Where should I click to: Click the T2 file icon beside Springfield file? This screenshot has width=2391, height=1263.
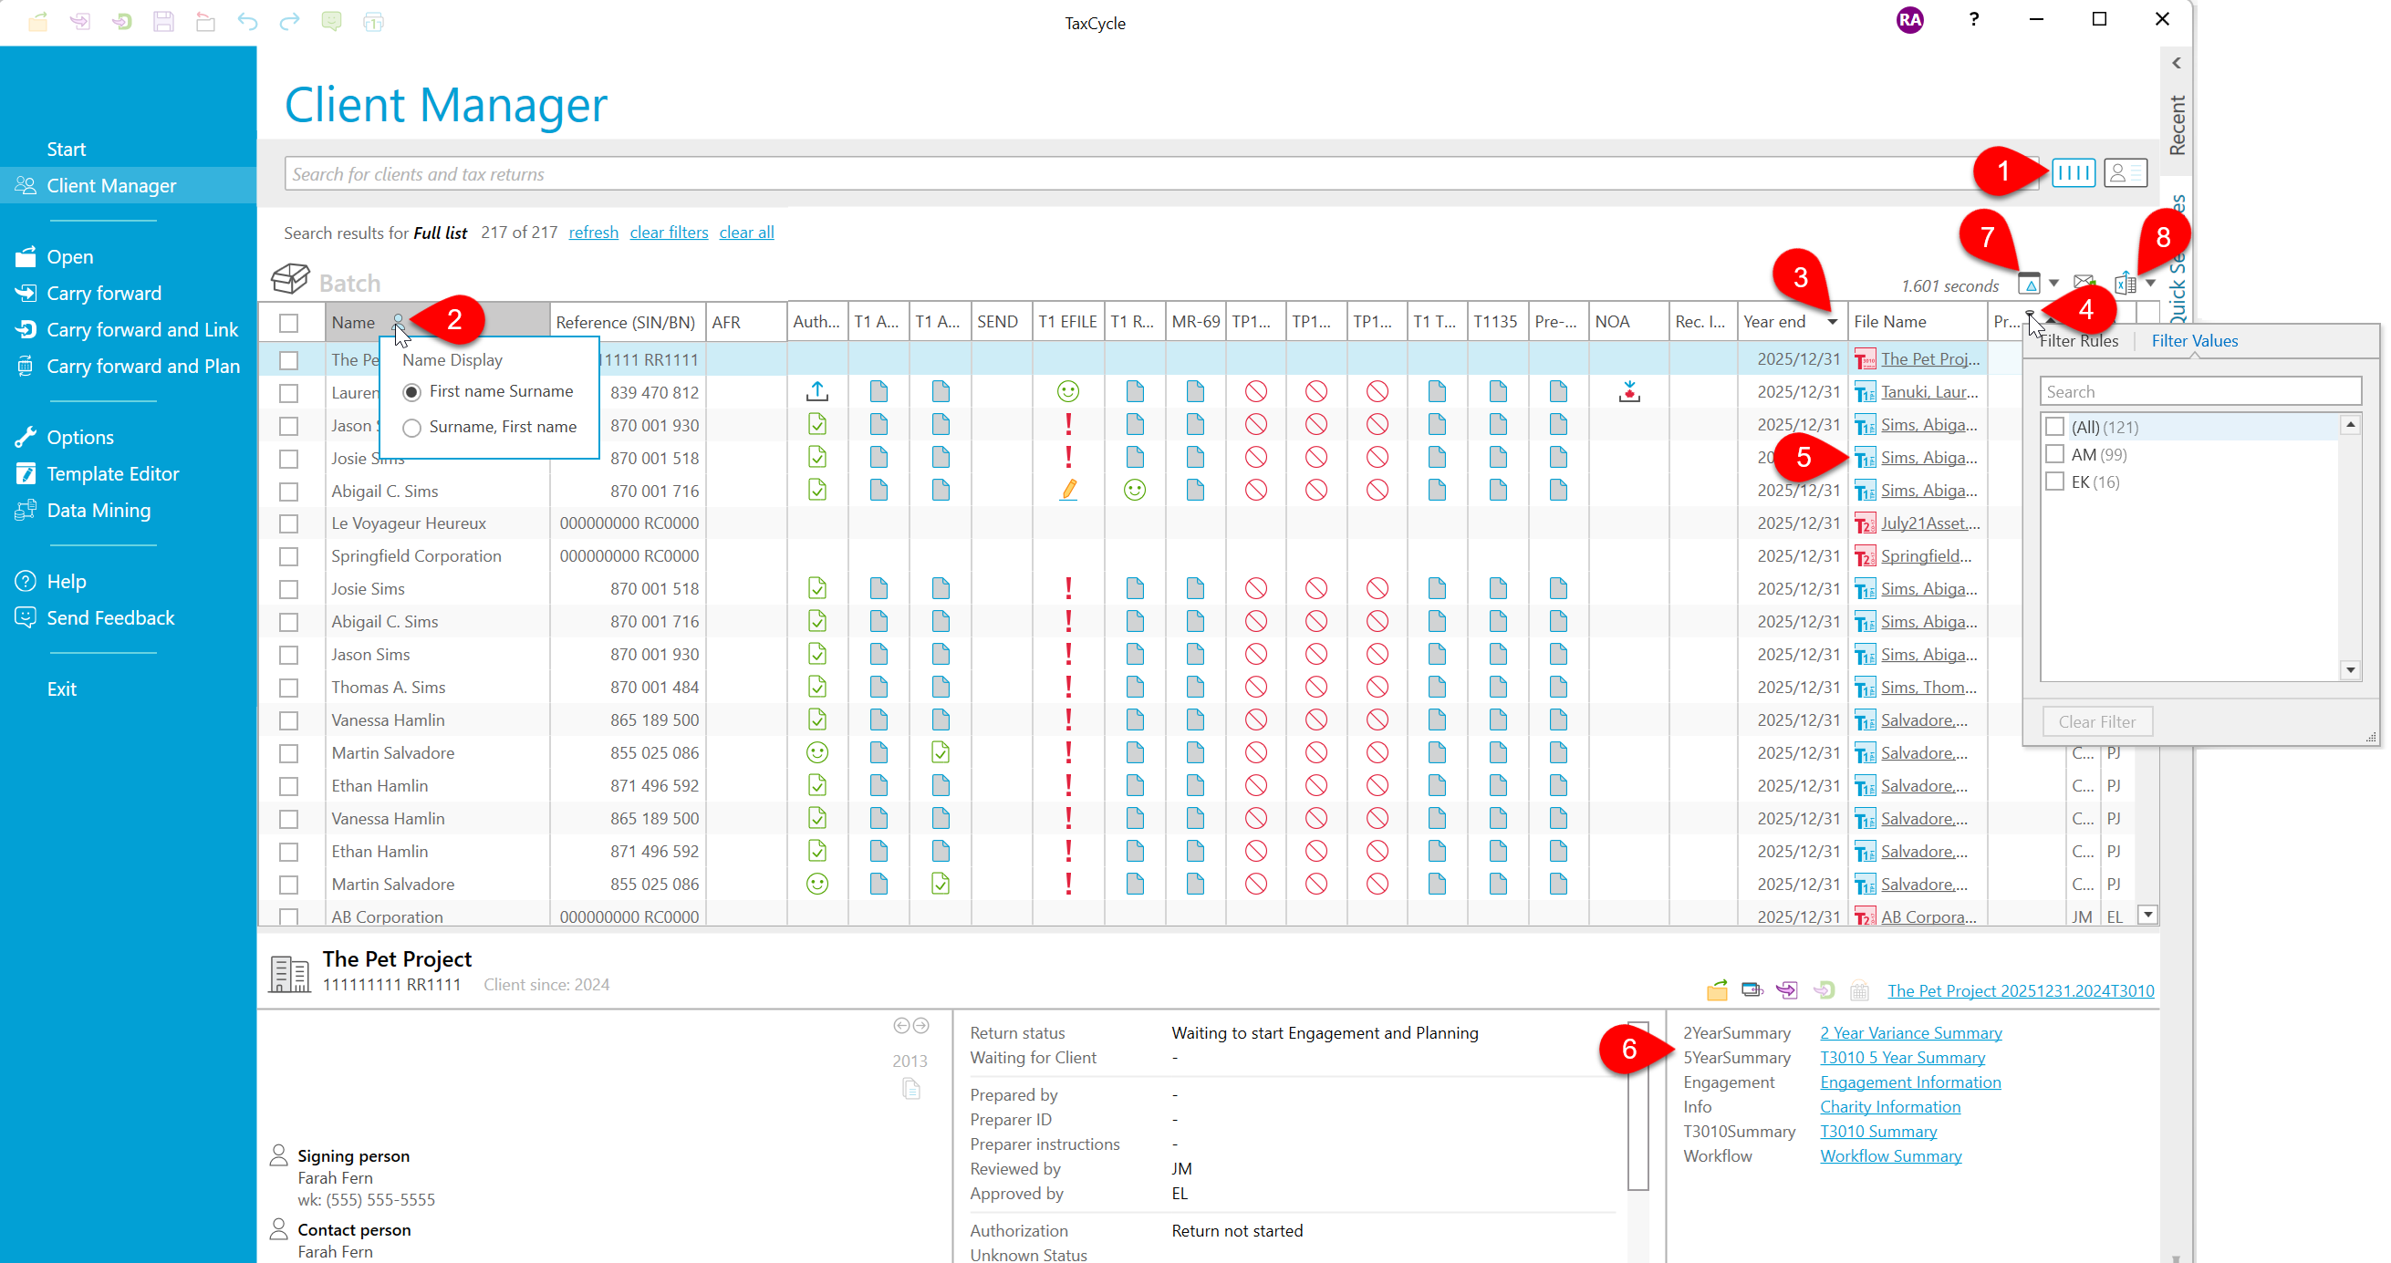point(1864,557)
